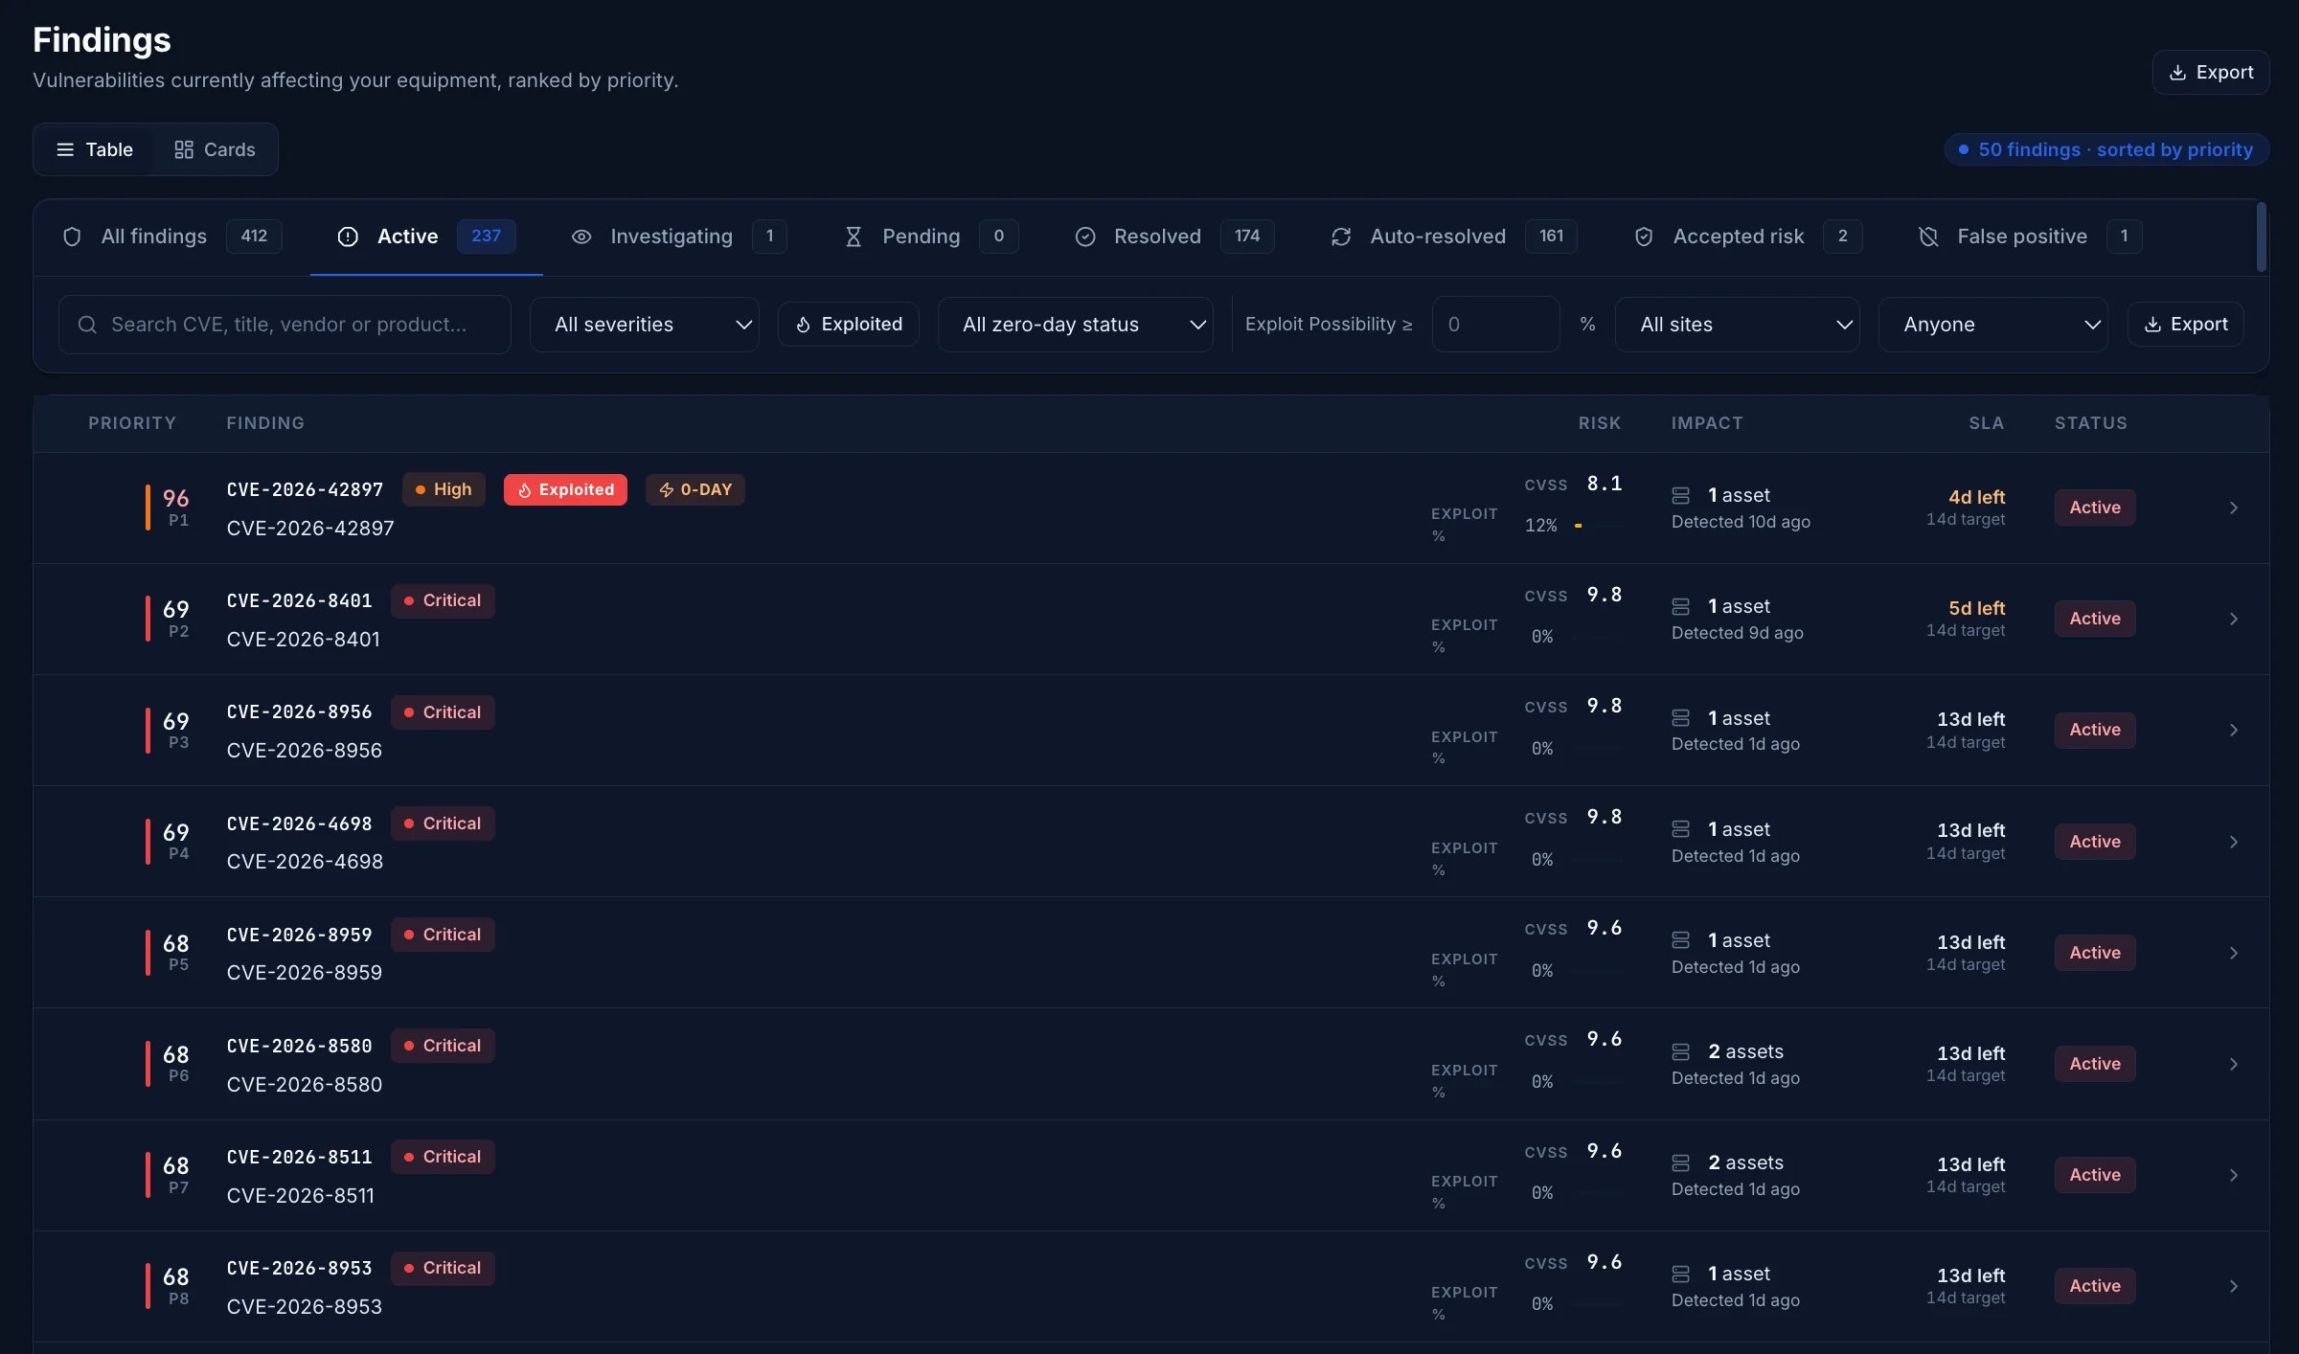Image resolution: width=2299 pixels, height=1354 pixels.
Task: Open the All findings tab
Action: point(171,237)
